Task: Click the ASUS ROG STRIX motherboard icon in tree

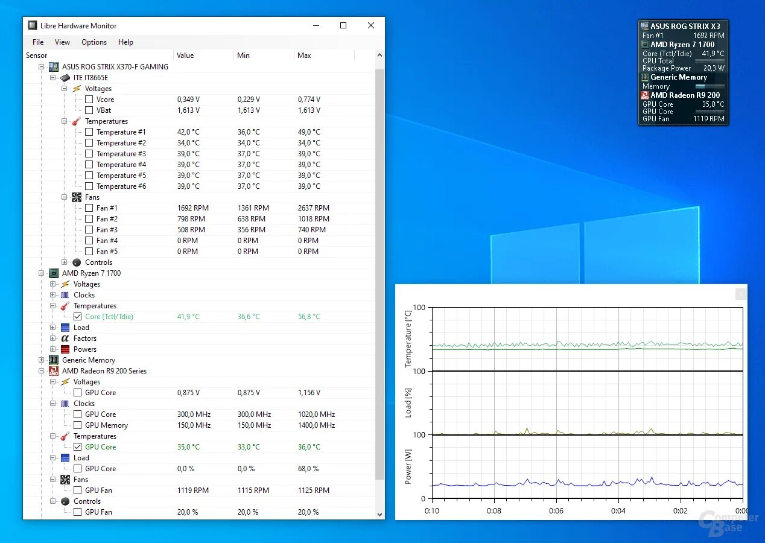Action: tap(54, 66)
